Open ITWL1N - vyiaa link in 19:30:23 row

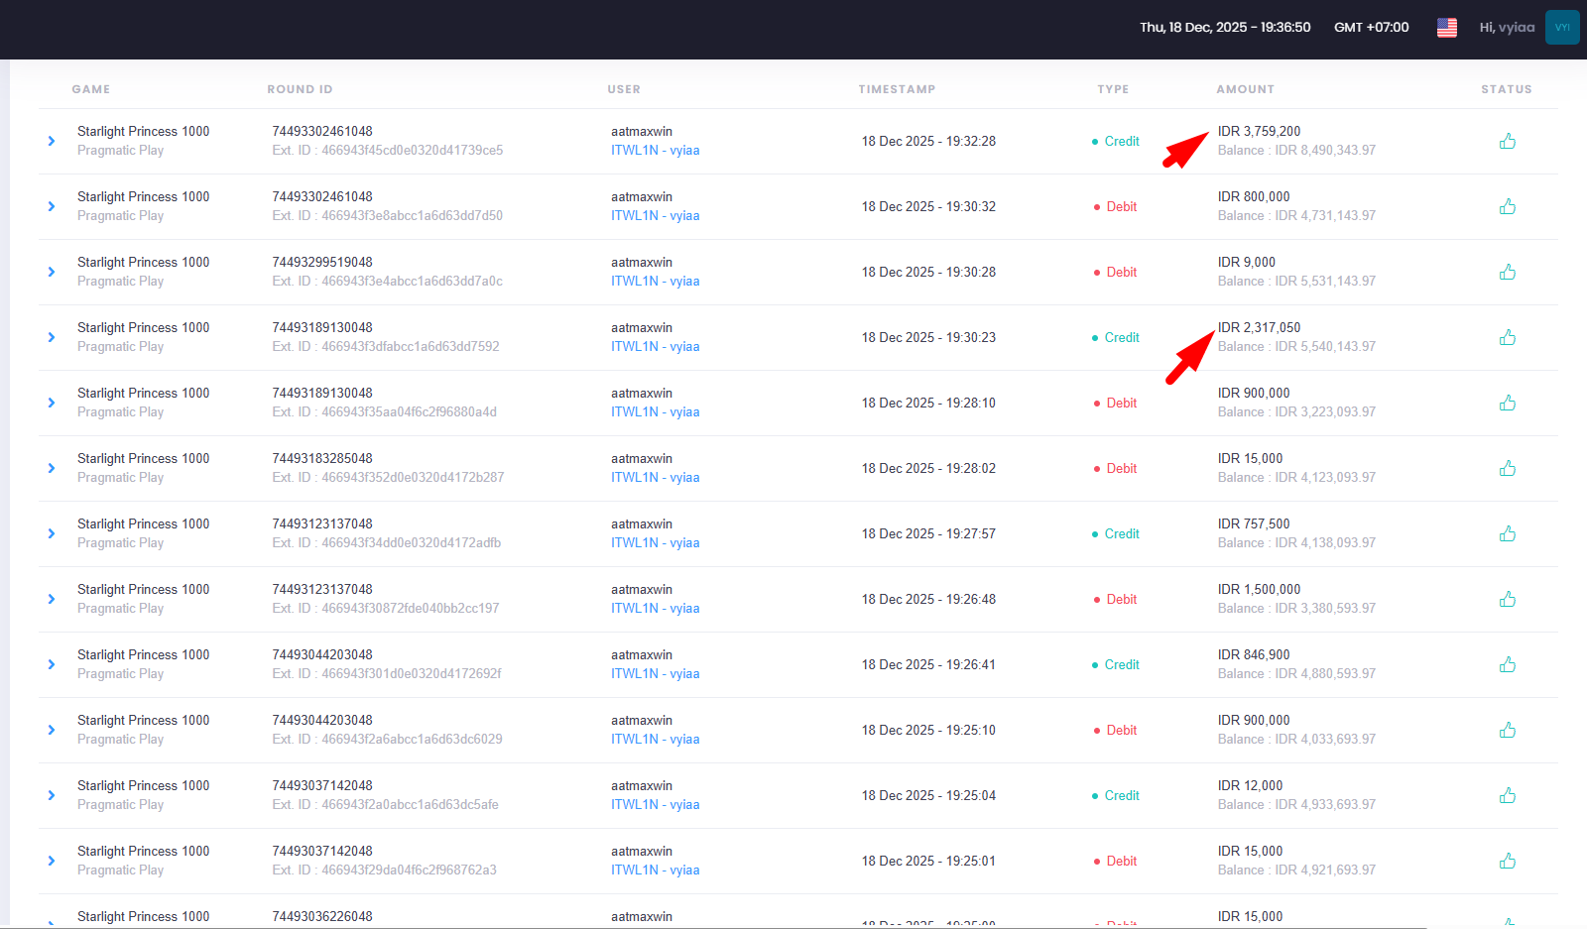coord(656,347)
